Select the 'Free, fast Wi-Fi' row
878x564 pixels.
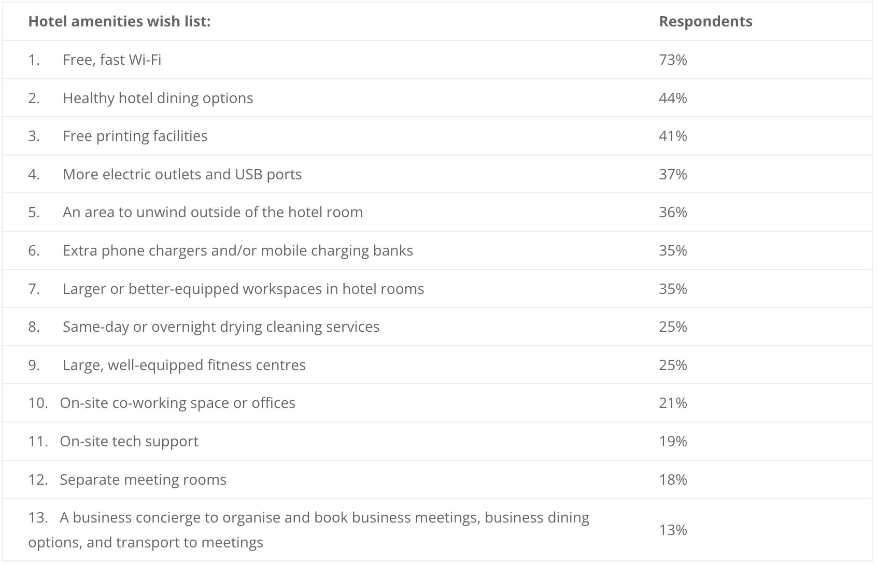click(437, 60)
